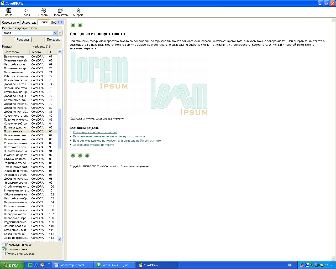Viewport: 336px width, 269px height.
Task: Enable Только в заголовках checkbox
Action: click(x=4, y=254)
